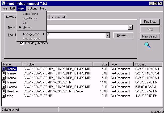Select the Details view option

click(x=27, y=27)
